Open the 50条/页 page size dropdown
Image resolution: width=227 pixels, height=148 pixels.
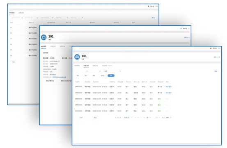(x=128, y=118)
